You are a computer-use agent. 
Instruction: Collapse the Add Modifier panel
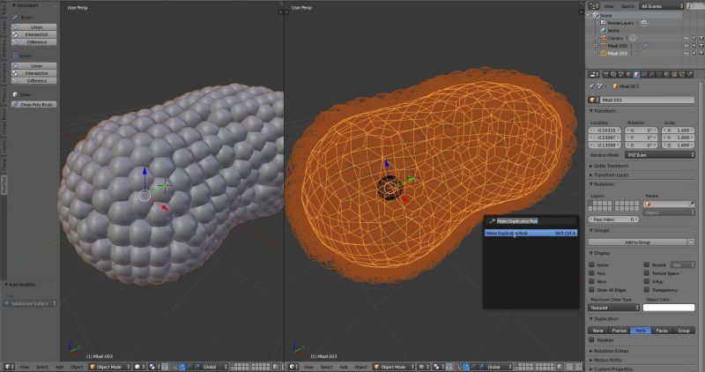point(20,285)
